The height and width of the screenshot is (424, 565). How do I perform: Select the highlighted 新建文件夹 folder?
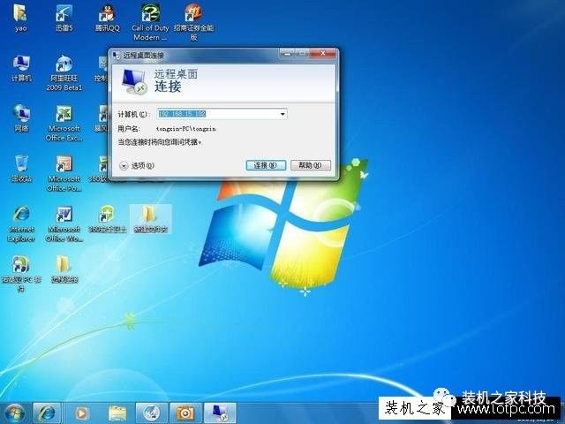click(150, 218)
